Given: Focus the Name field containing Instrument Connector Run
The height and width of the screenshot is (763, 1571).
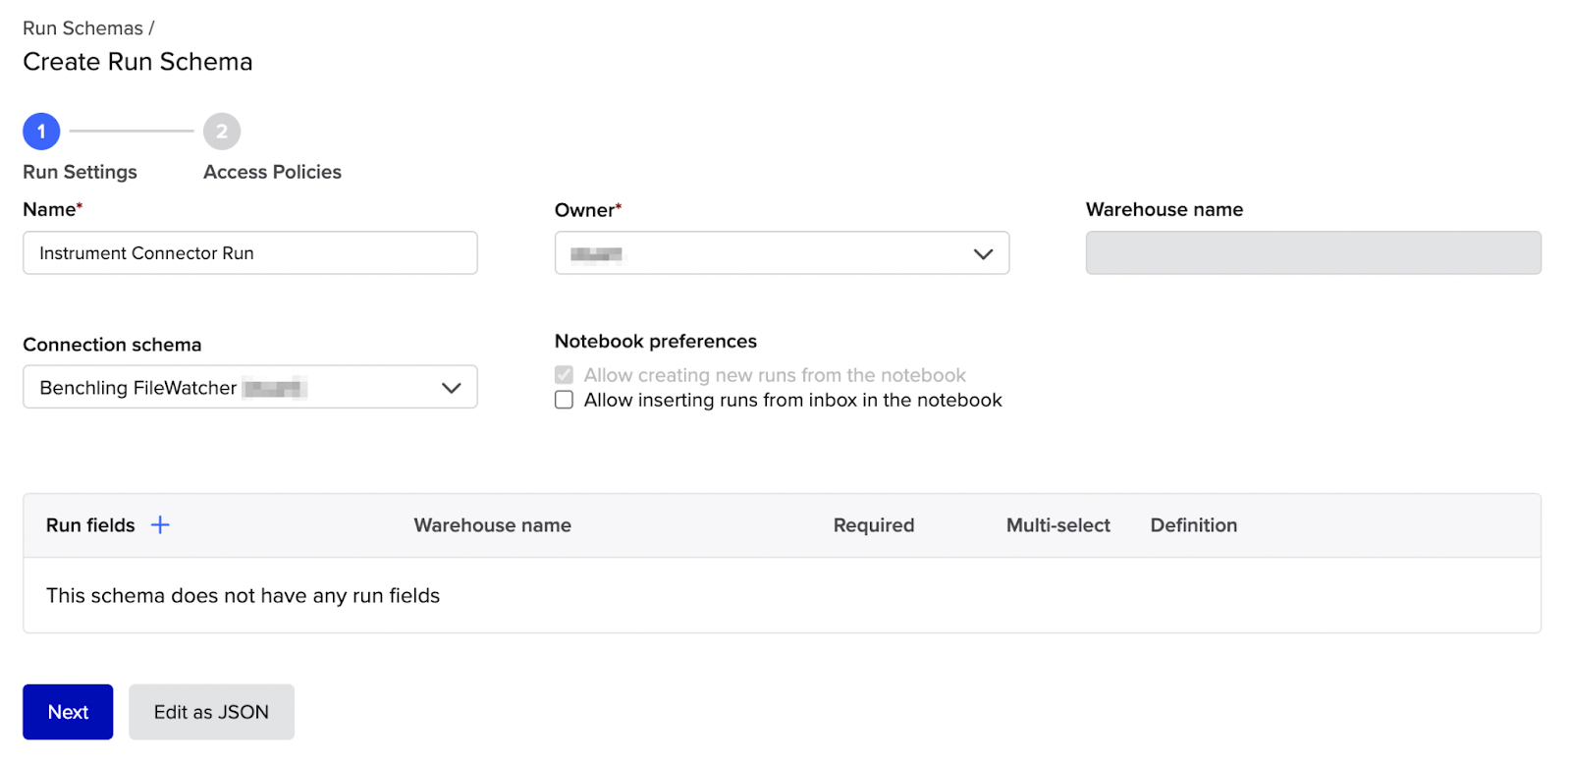Looking at the screenshot, I should click(249, 253).
